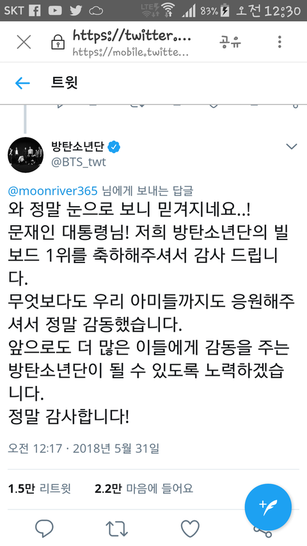Open the three-dot overflow menu
Screen dimensions: 307x546
[x=279, y=42]
